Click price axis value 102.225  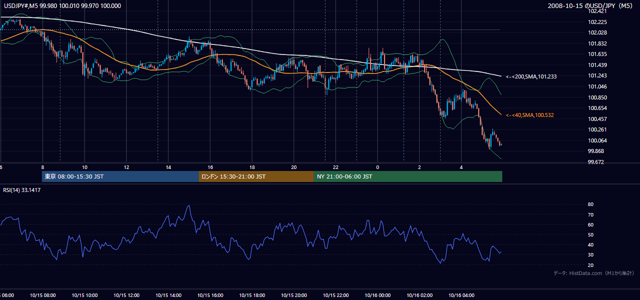[597, 22]
